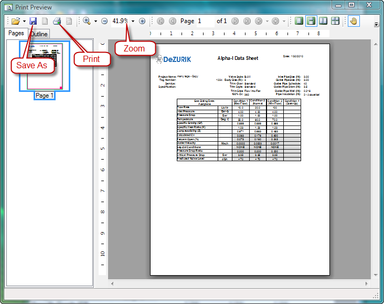
Task: Click the Print Preview title bar icon
Action: [x=8, y=7]
